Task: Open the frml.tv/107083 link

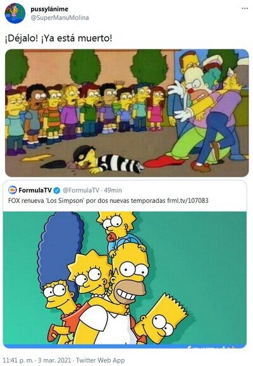Action: [x=188, y=200]
